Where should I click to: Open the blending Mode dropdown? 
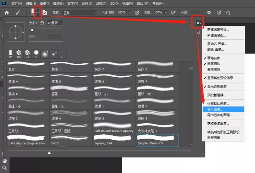click(x=79, y=13)
